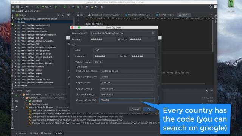Open the app run configuration dropdown
The image size is (242, 136).
point(47,7)
